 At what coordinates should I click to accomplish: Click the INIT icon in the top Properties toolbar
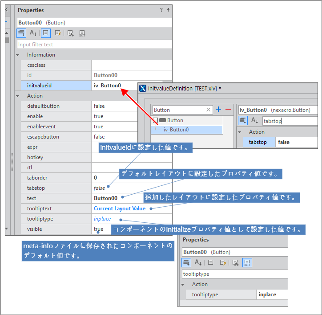pos(82,33)
